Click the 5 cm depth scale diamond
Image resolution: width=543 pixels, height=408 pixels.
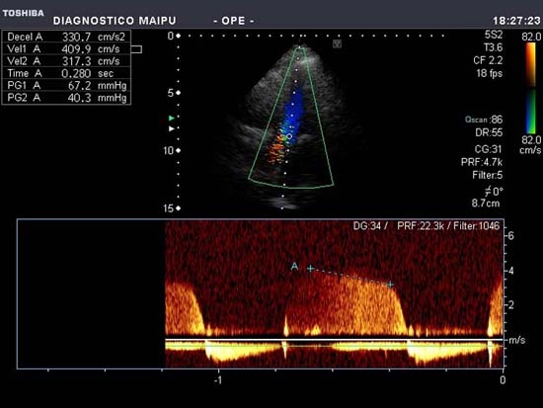point(179,93)
